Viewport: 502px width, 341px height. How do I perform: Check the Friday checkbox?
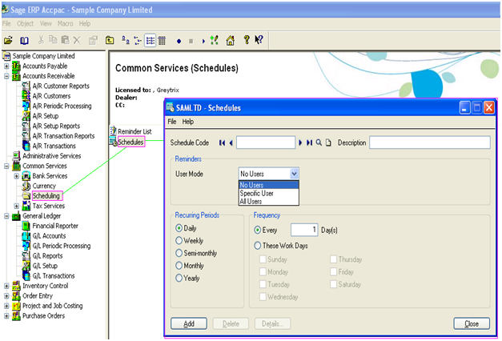point(334,272)
